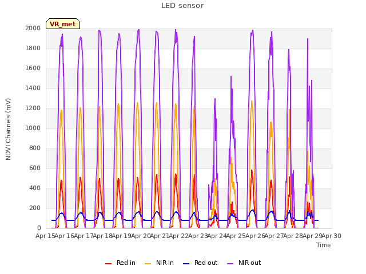Click the 1600 y-axis tick label
Screen dimensions: 366x274
coord(33,68)
